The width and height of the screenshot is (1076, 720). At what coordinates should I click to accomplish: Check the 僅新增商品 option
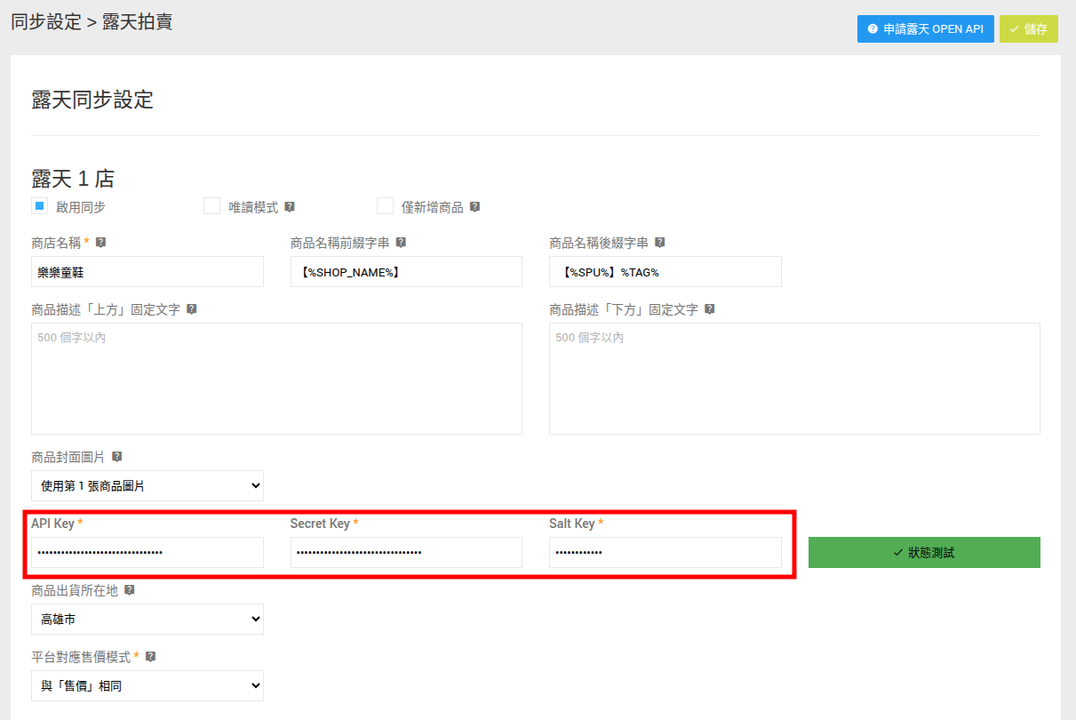385,205
